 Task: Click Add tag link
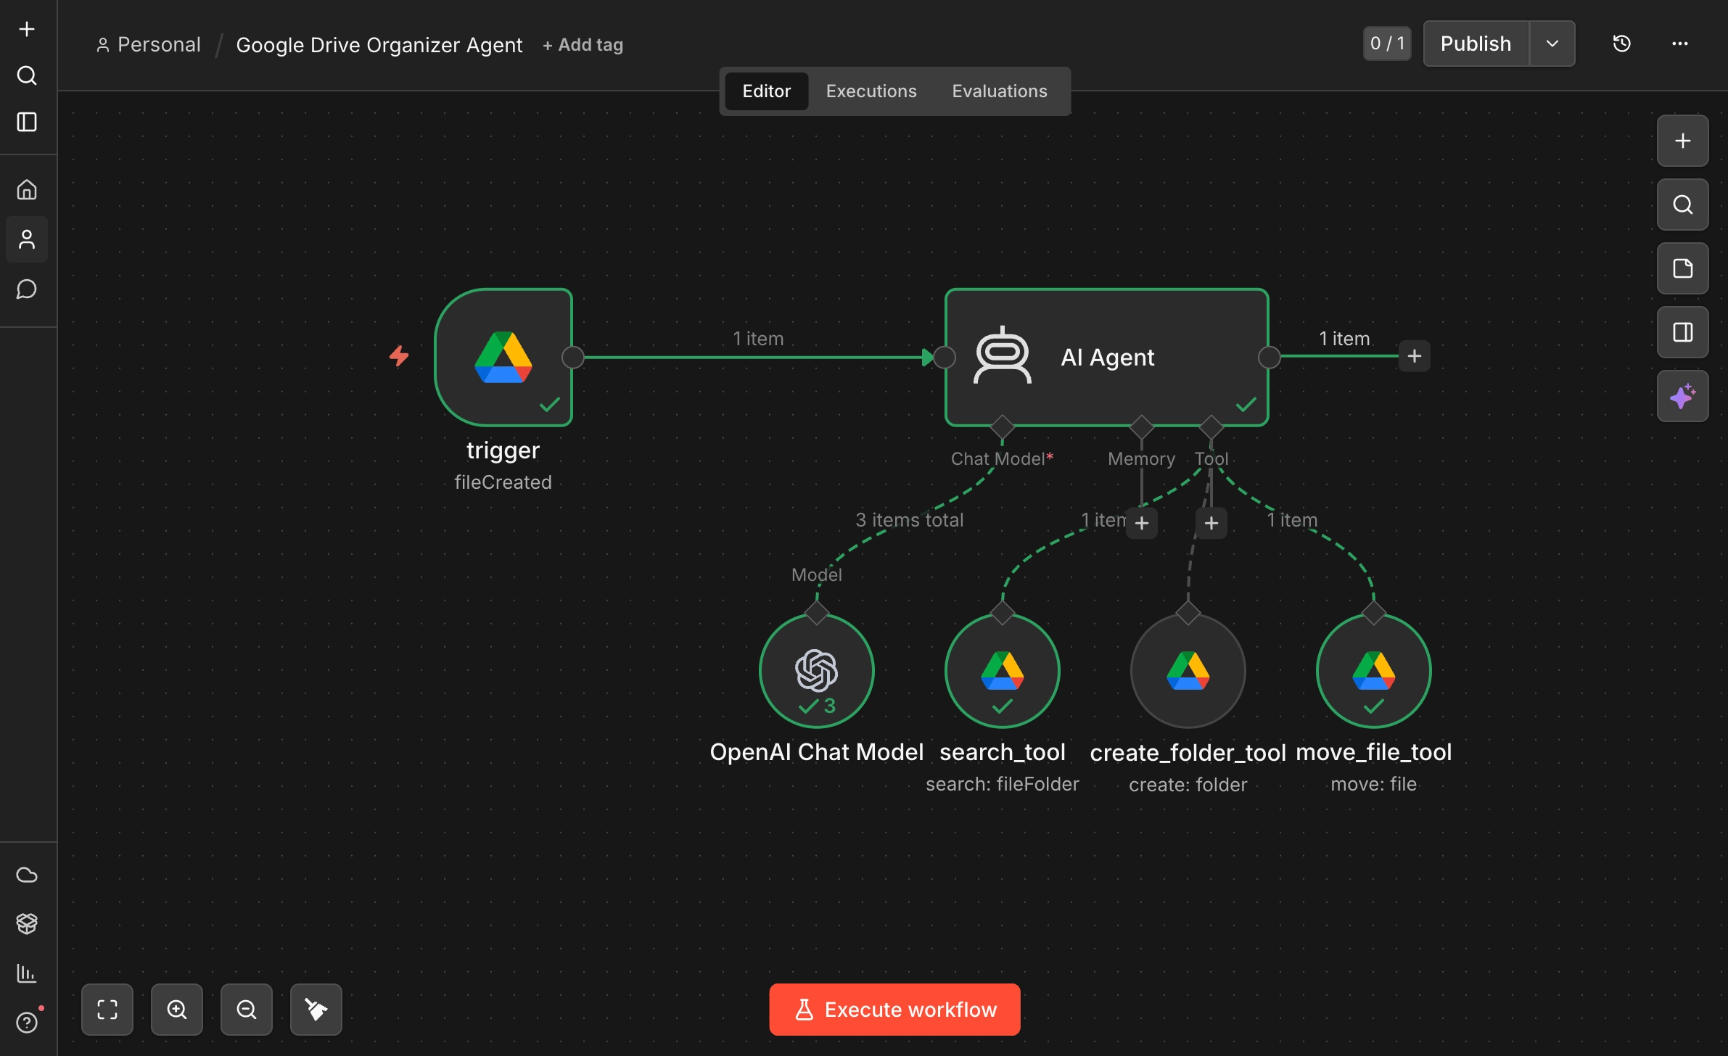click(x=583, y=45)
